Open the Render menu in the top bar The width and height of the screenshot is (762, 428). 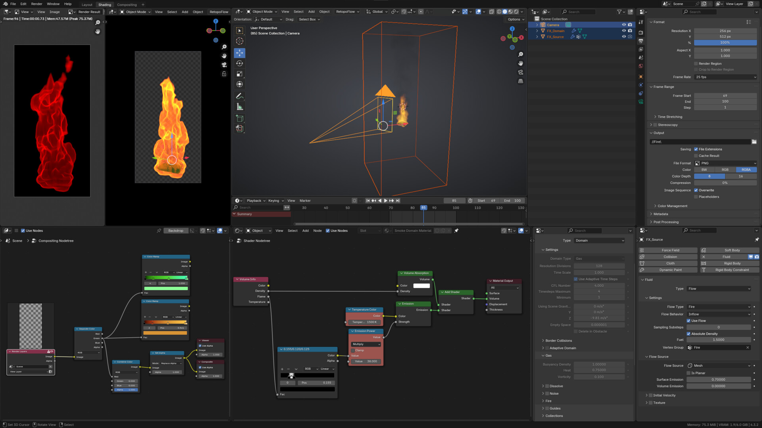(x=37, y=4)
